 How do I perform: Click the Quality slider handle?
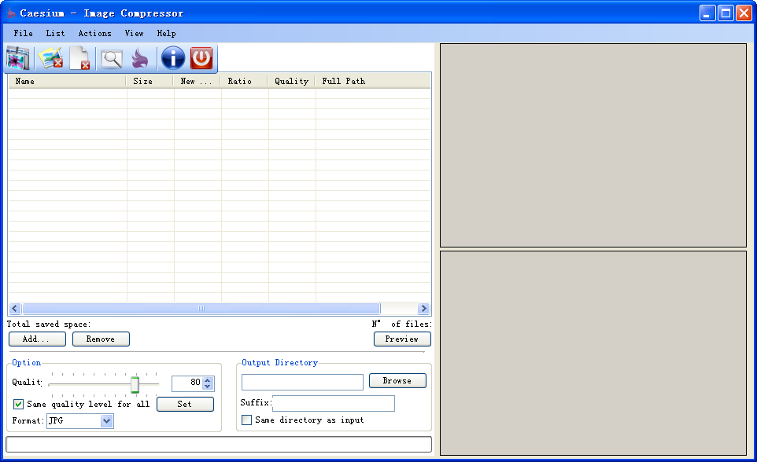pos(135,384)
